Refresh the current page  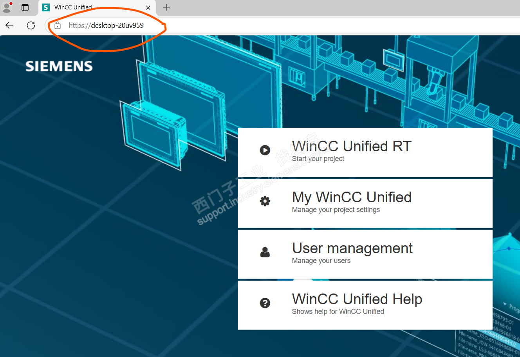(31, 25)
